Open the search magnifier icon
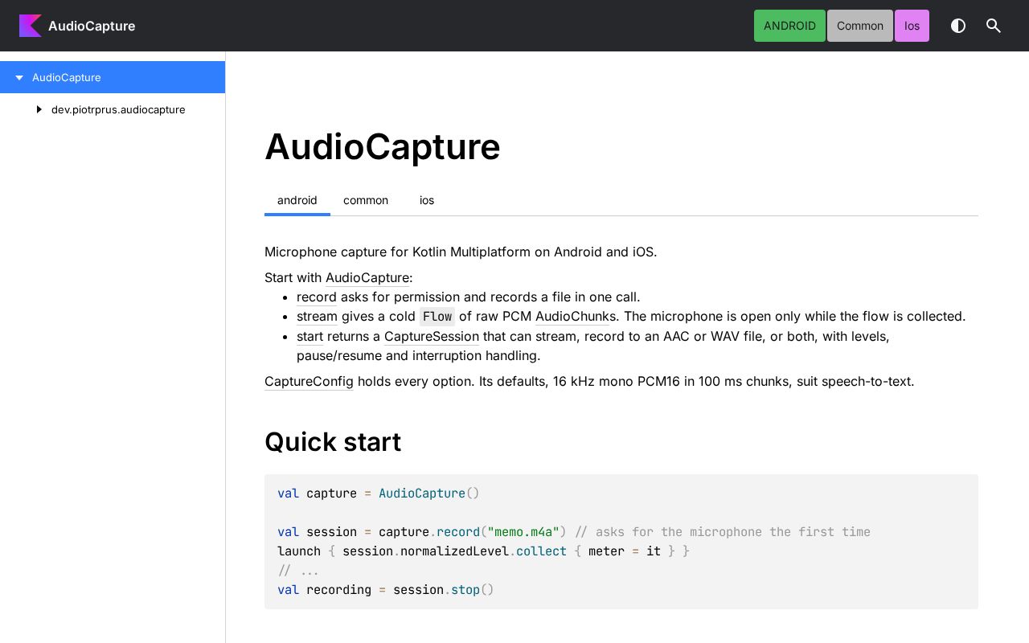This screenshot has height=643, width=1029. click(994, 26)
